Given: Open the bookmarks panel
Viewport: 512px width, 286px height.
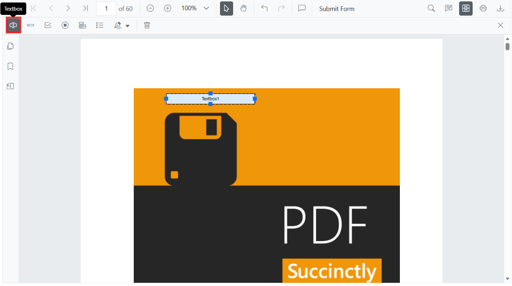Looking at the screenshot, I should tap(11, 66).
